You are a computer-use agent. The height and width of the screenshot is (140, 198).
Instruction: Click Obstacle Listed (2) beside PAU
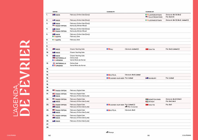coord(132,49)
